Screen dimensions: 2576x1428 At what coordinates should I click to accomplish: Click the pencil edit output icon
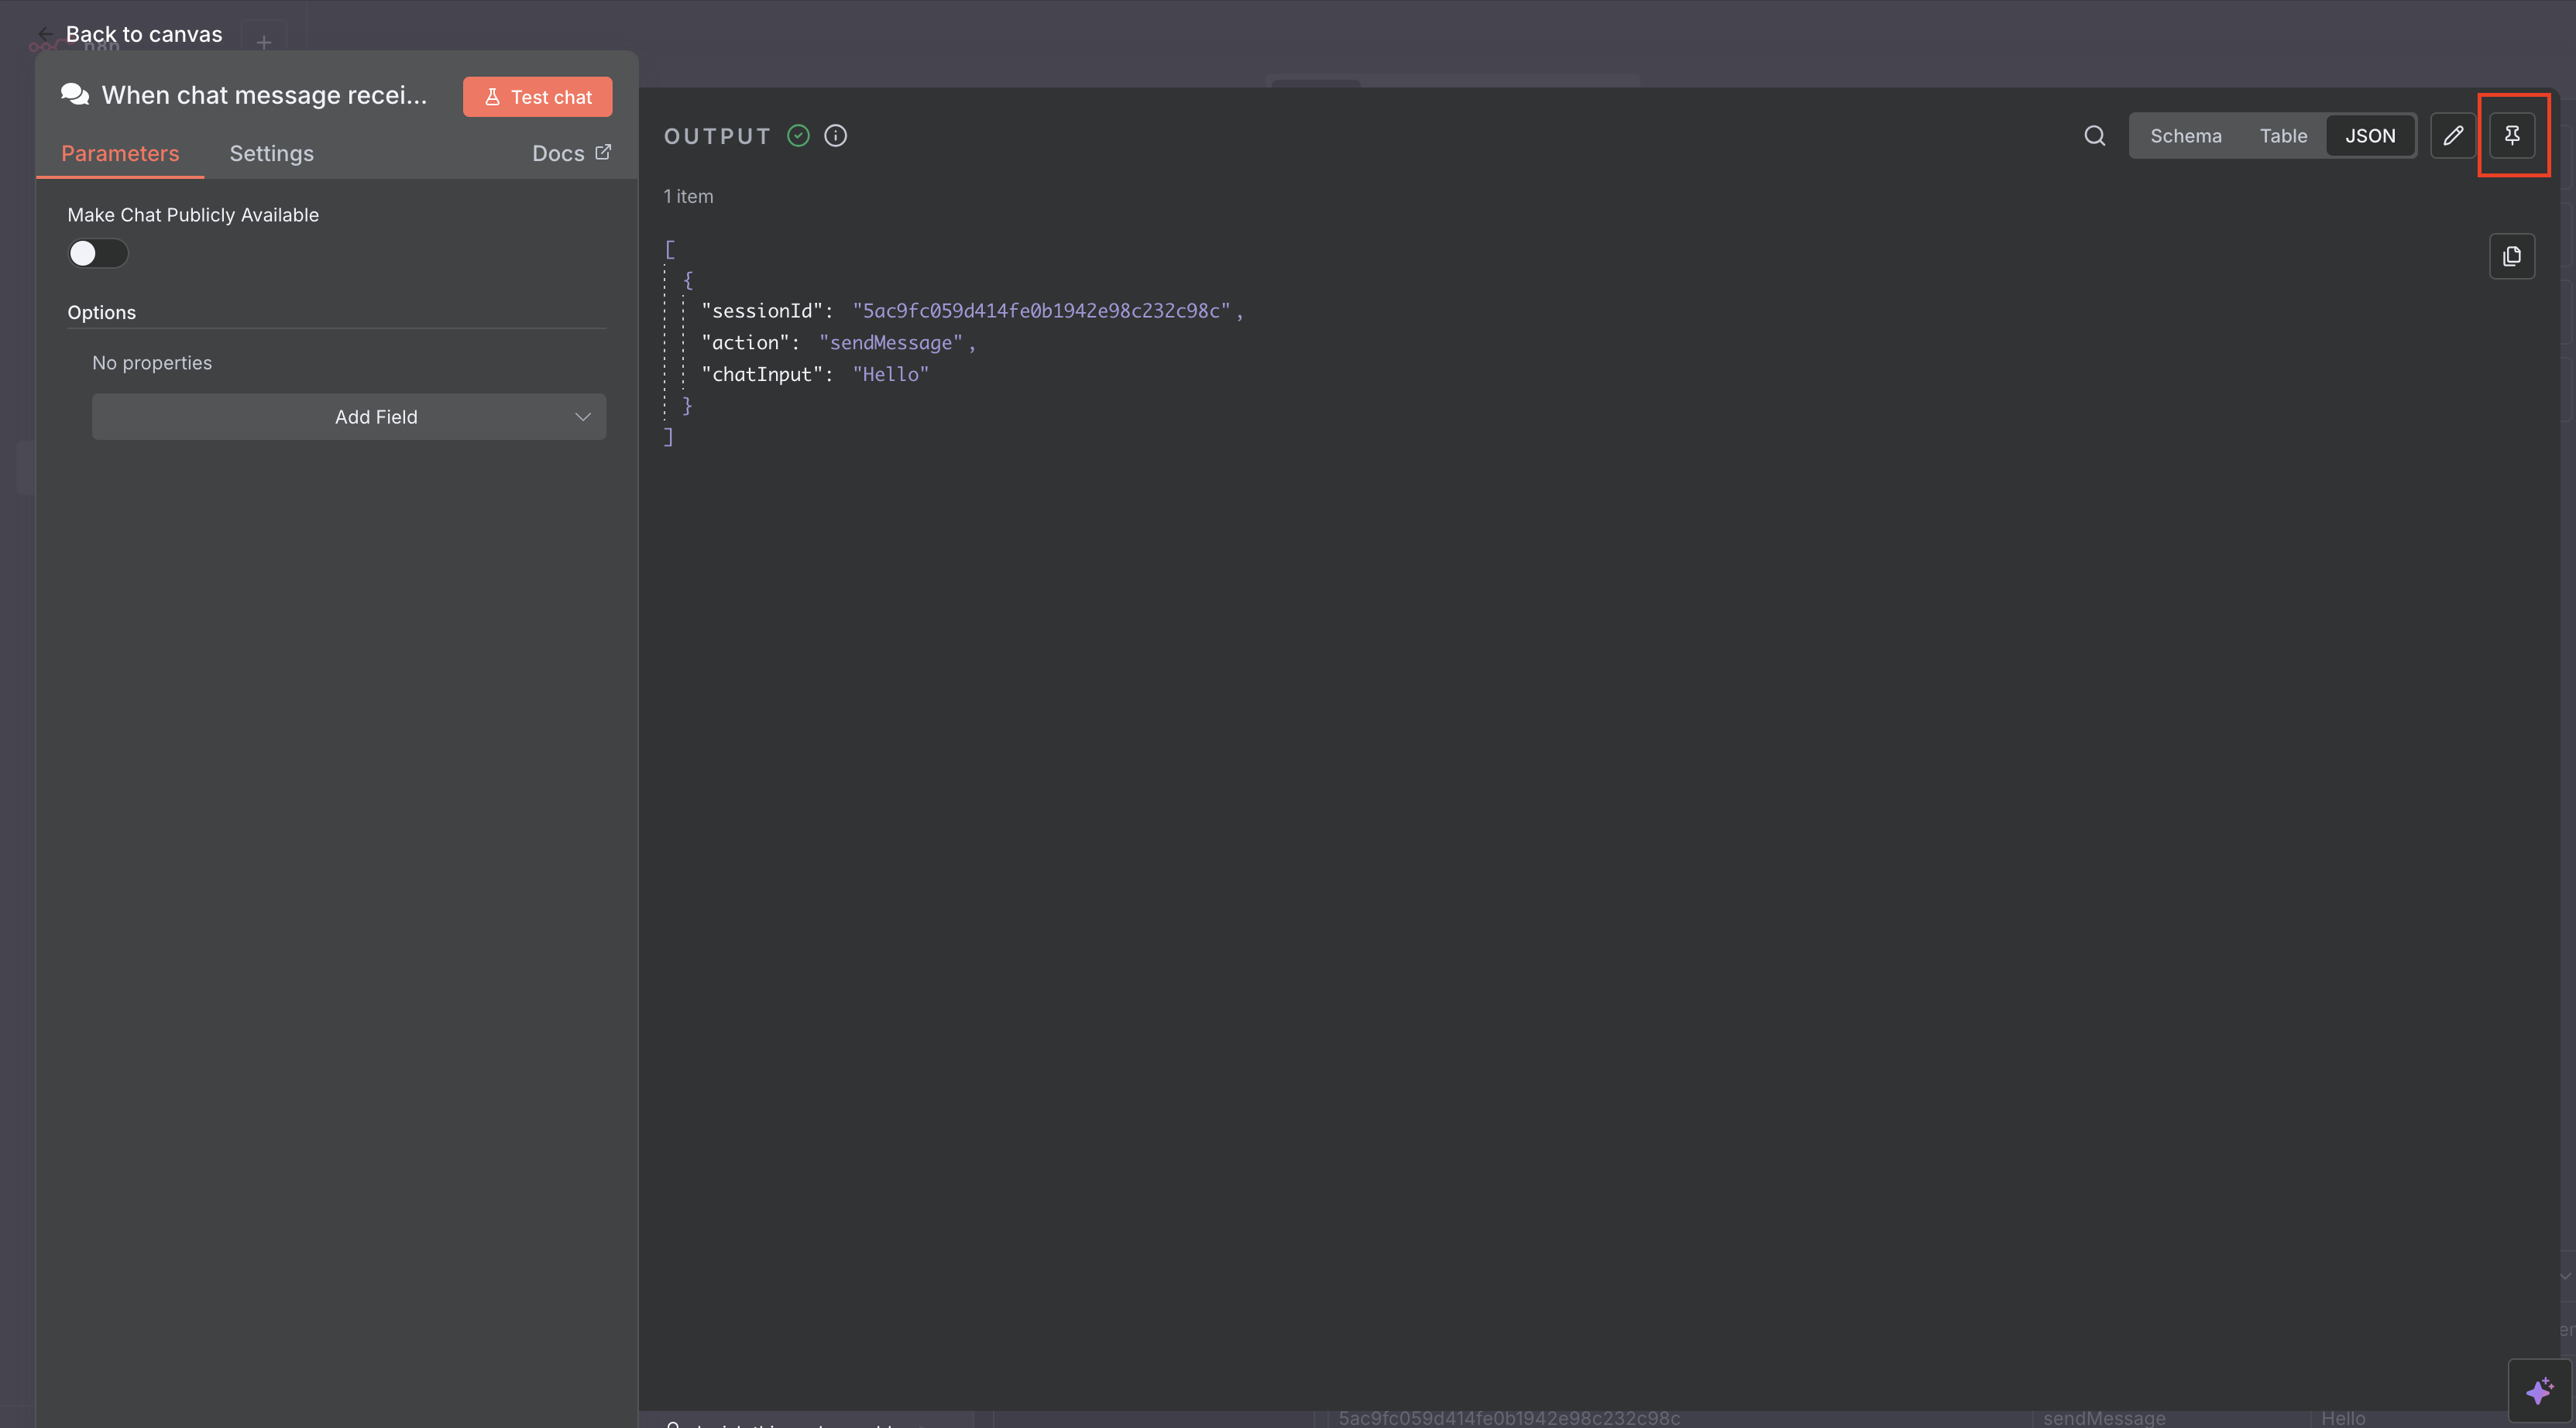[2453, 136]
